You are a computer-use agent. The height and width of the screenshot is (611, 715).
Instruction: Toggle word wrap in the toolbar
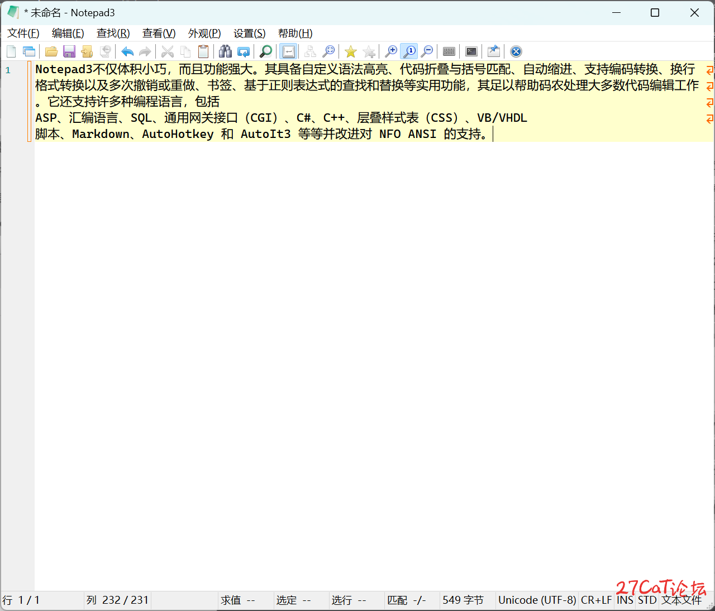coord(289,52)
